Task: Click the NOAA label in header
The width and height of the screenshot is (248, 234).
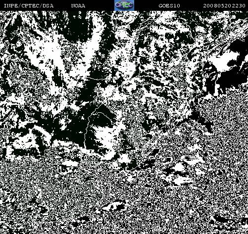Action: (78, 6)
